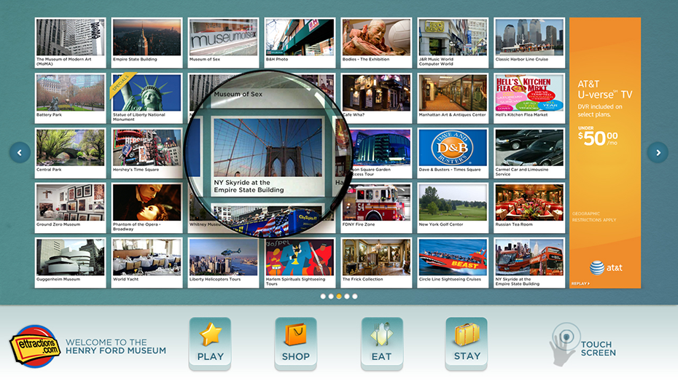Click the $50.00 /mo price in ad
Screen dimensions: 678x381
[x=598, y=138]
